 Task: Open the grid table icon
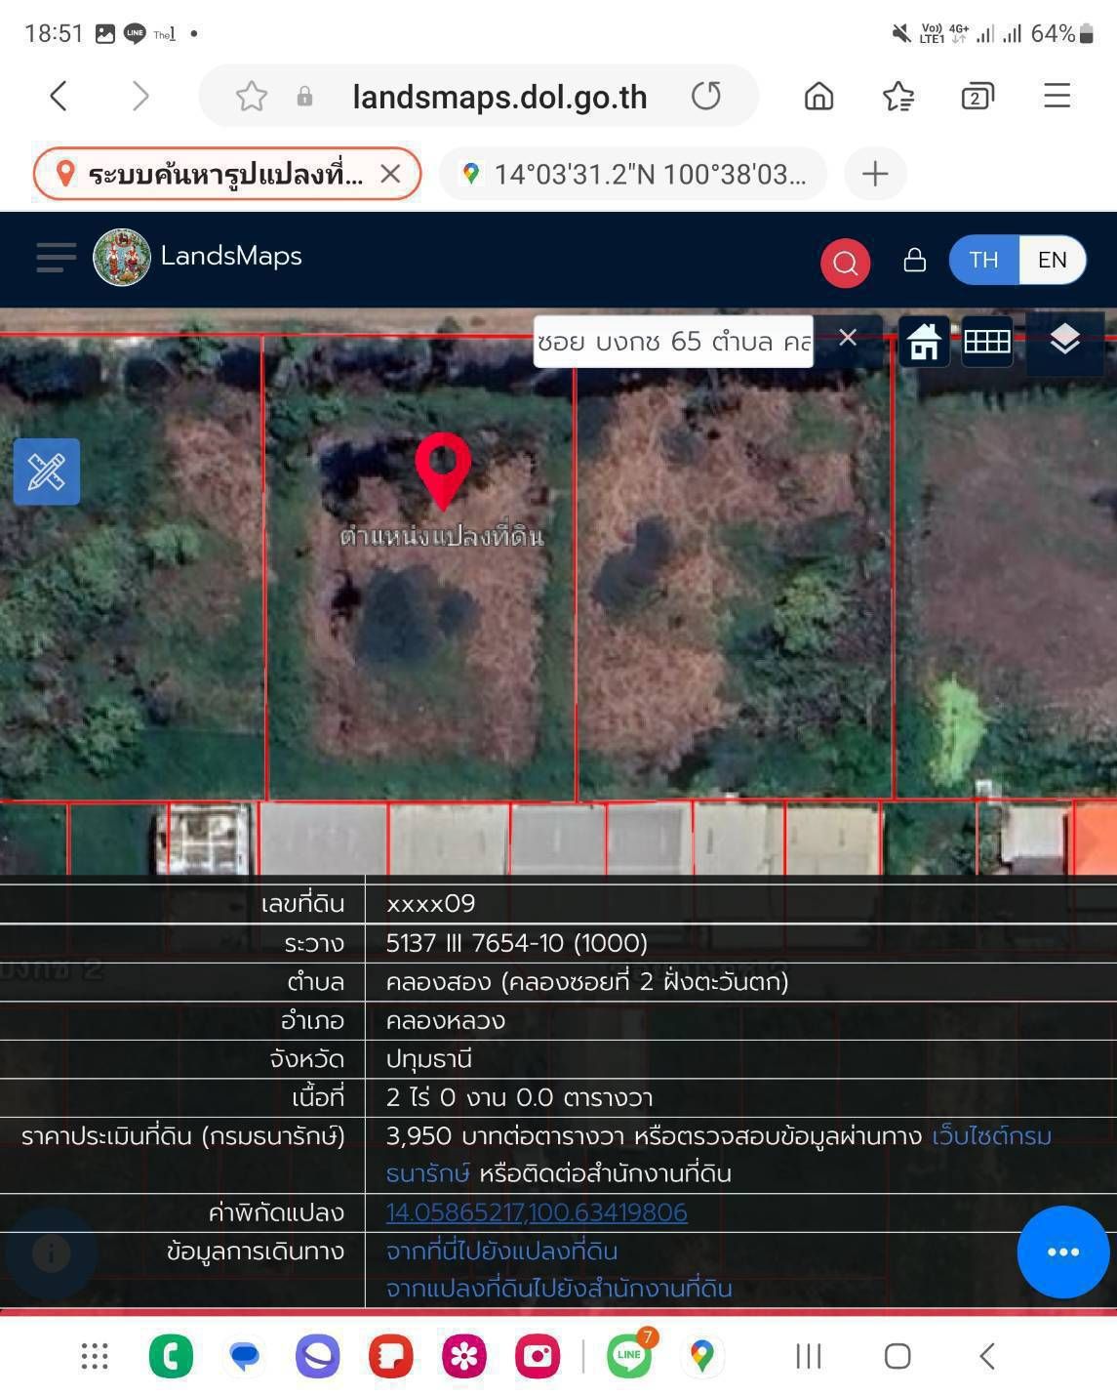(x=987, y=342)
